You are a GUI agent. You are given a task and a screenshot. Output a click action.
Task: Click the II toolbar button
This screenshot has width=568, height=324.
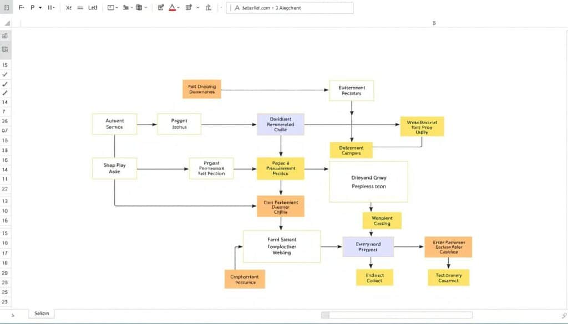point(50,7)
